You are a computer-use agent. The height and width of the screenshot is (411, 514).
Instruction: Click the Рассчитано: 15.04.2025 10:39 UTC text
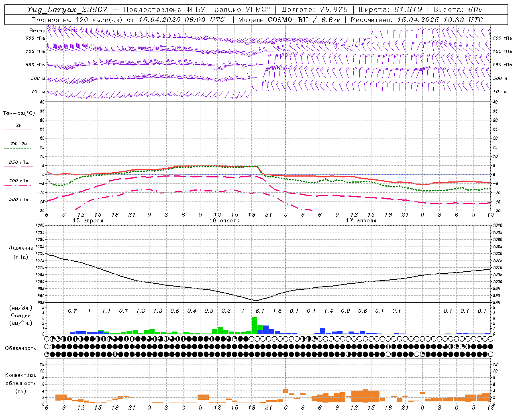(417, 20)
